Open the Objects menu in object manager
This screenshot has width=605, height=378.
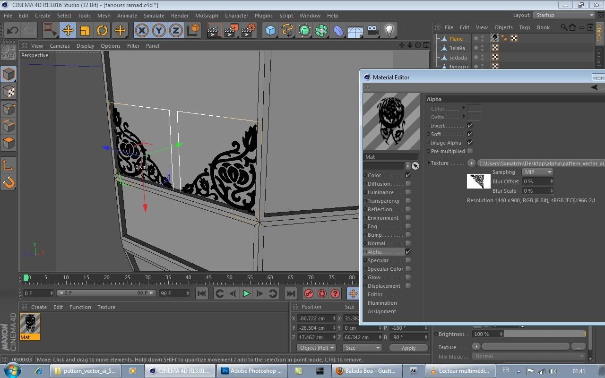[503, 27]
